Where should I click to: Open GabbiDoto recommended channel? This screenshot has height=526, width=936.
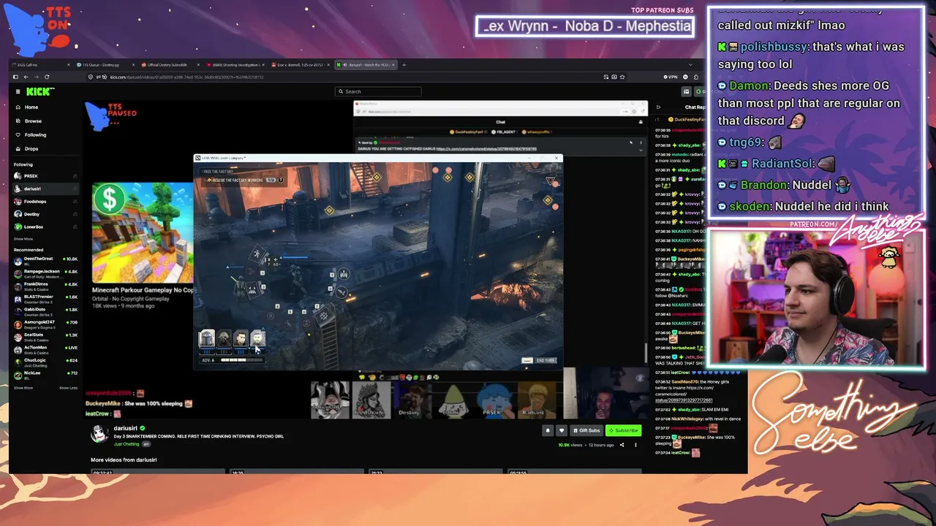tap(45, 311)
